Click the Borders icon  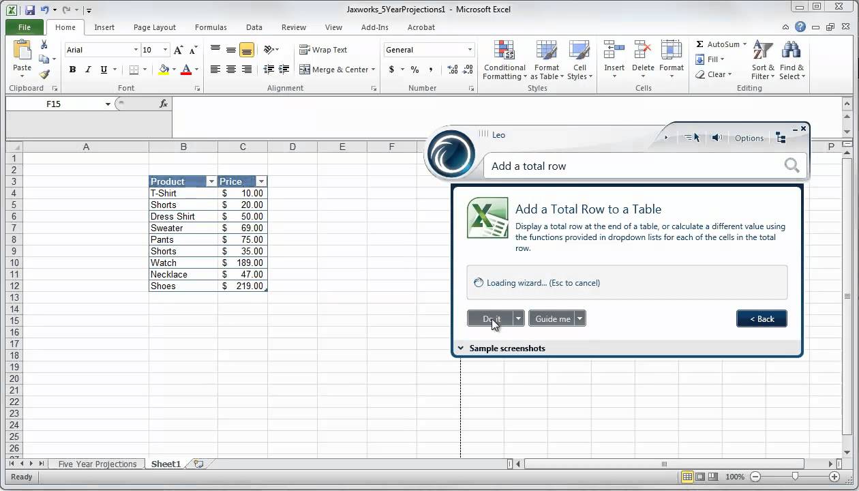[134, 70]
